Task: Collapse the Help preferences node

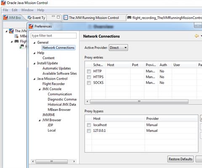Action: point(35,53)
